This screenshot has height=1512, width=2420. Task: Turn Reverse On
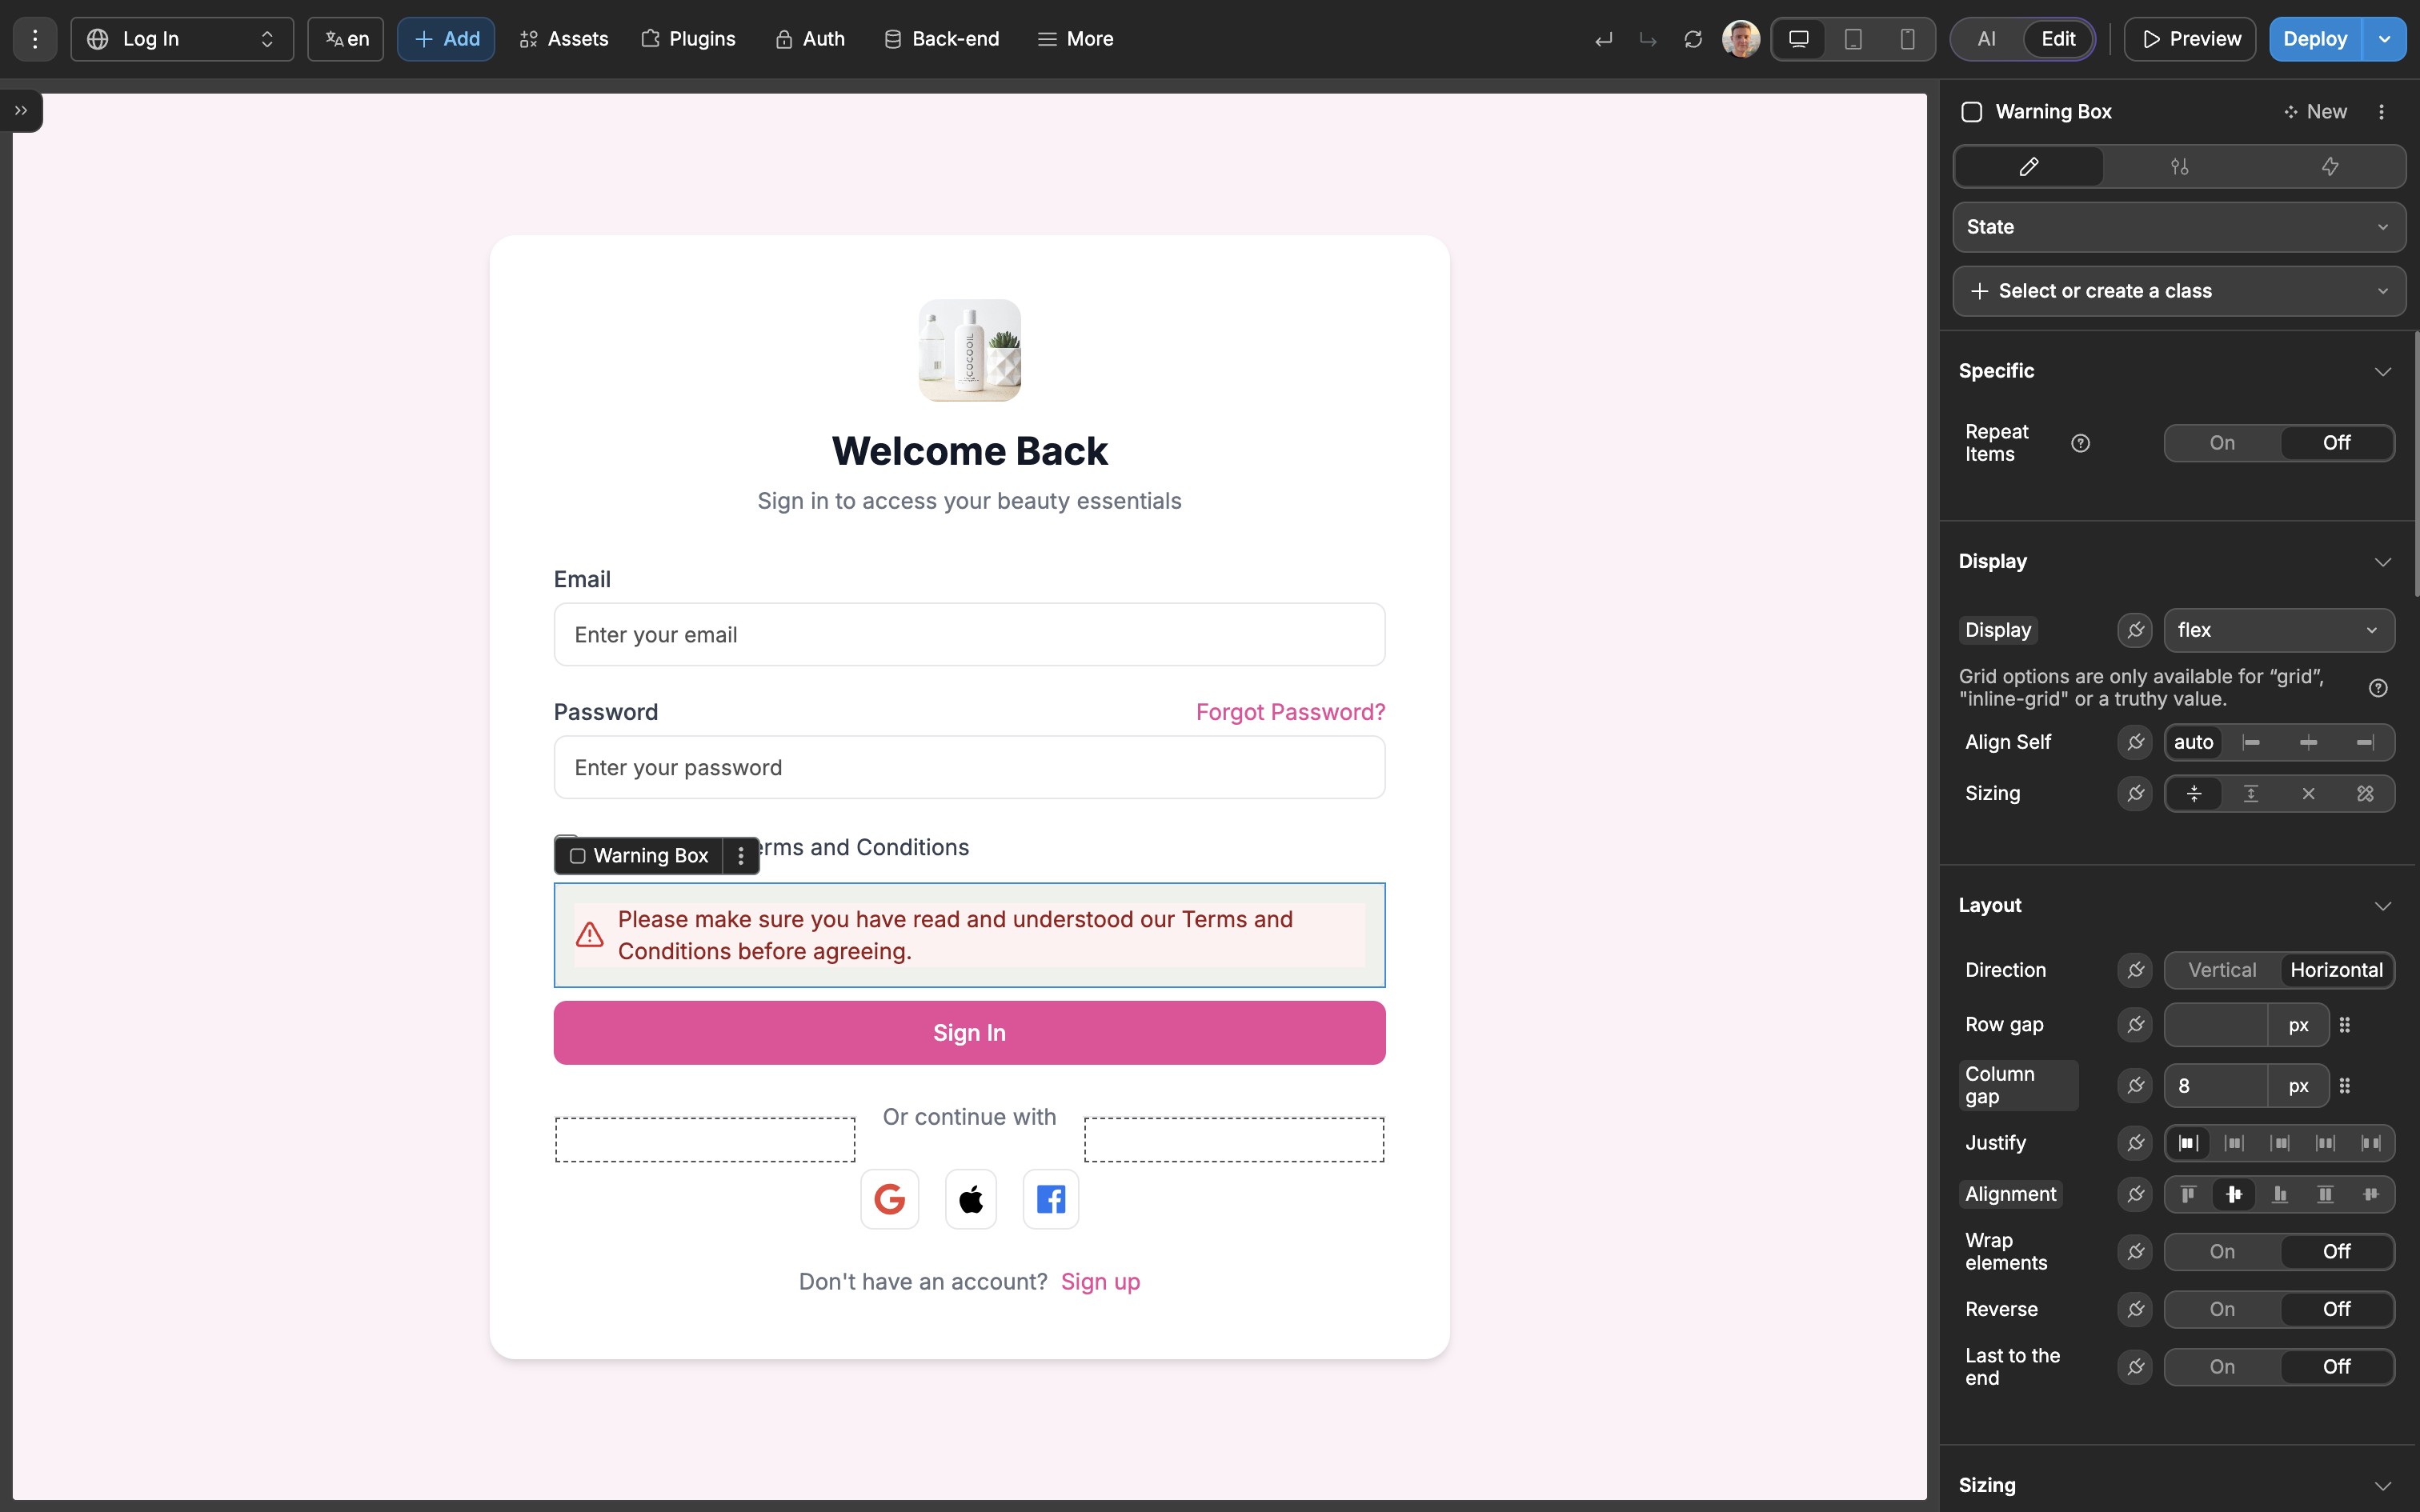click(2222, 1309)
